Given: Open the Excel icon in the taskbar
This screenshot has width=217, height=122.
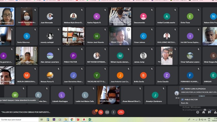Looking at the screenshot, I should tap(90, 120).
